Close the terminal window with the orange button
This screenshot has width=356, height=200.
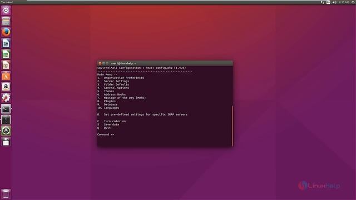coord(100,63)
